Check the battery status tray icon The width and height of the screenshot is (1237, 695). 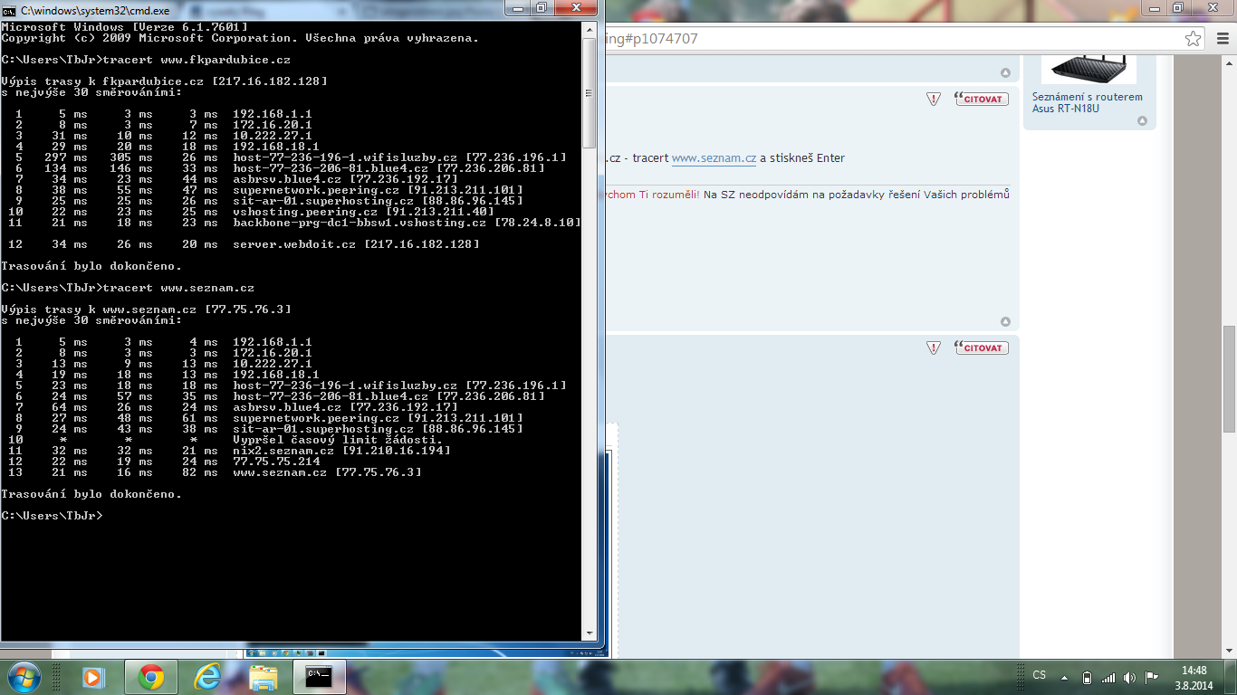1088,678
